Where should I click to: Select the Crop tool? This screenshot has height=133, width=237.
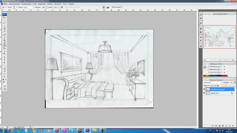click(4, 29)
